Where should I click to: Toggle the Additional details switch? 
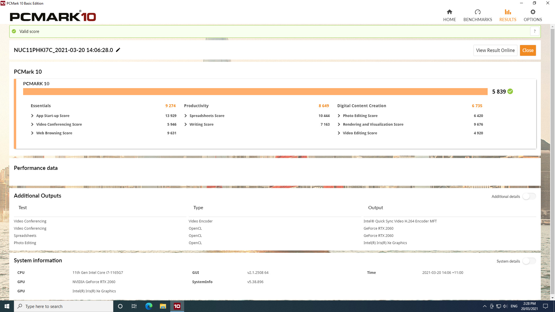click(529, 196)
